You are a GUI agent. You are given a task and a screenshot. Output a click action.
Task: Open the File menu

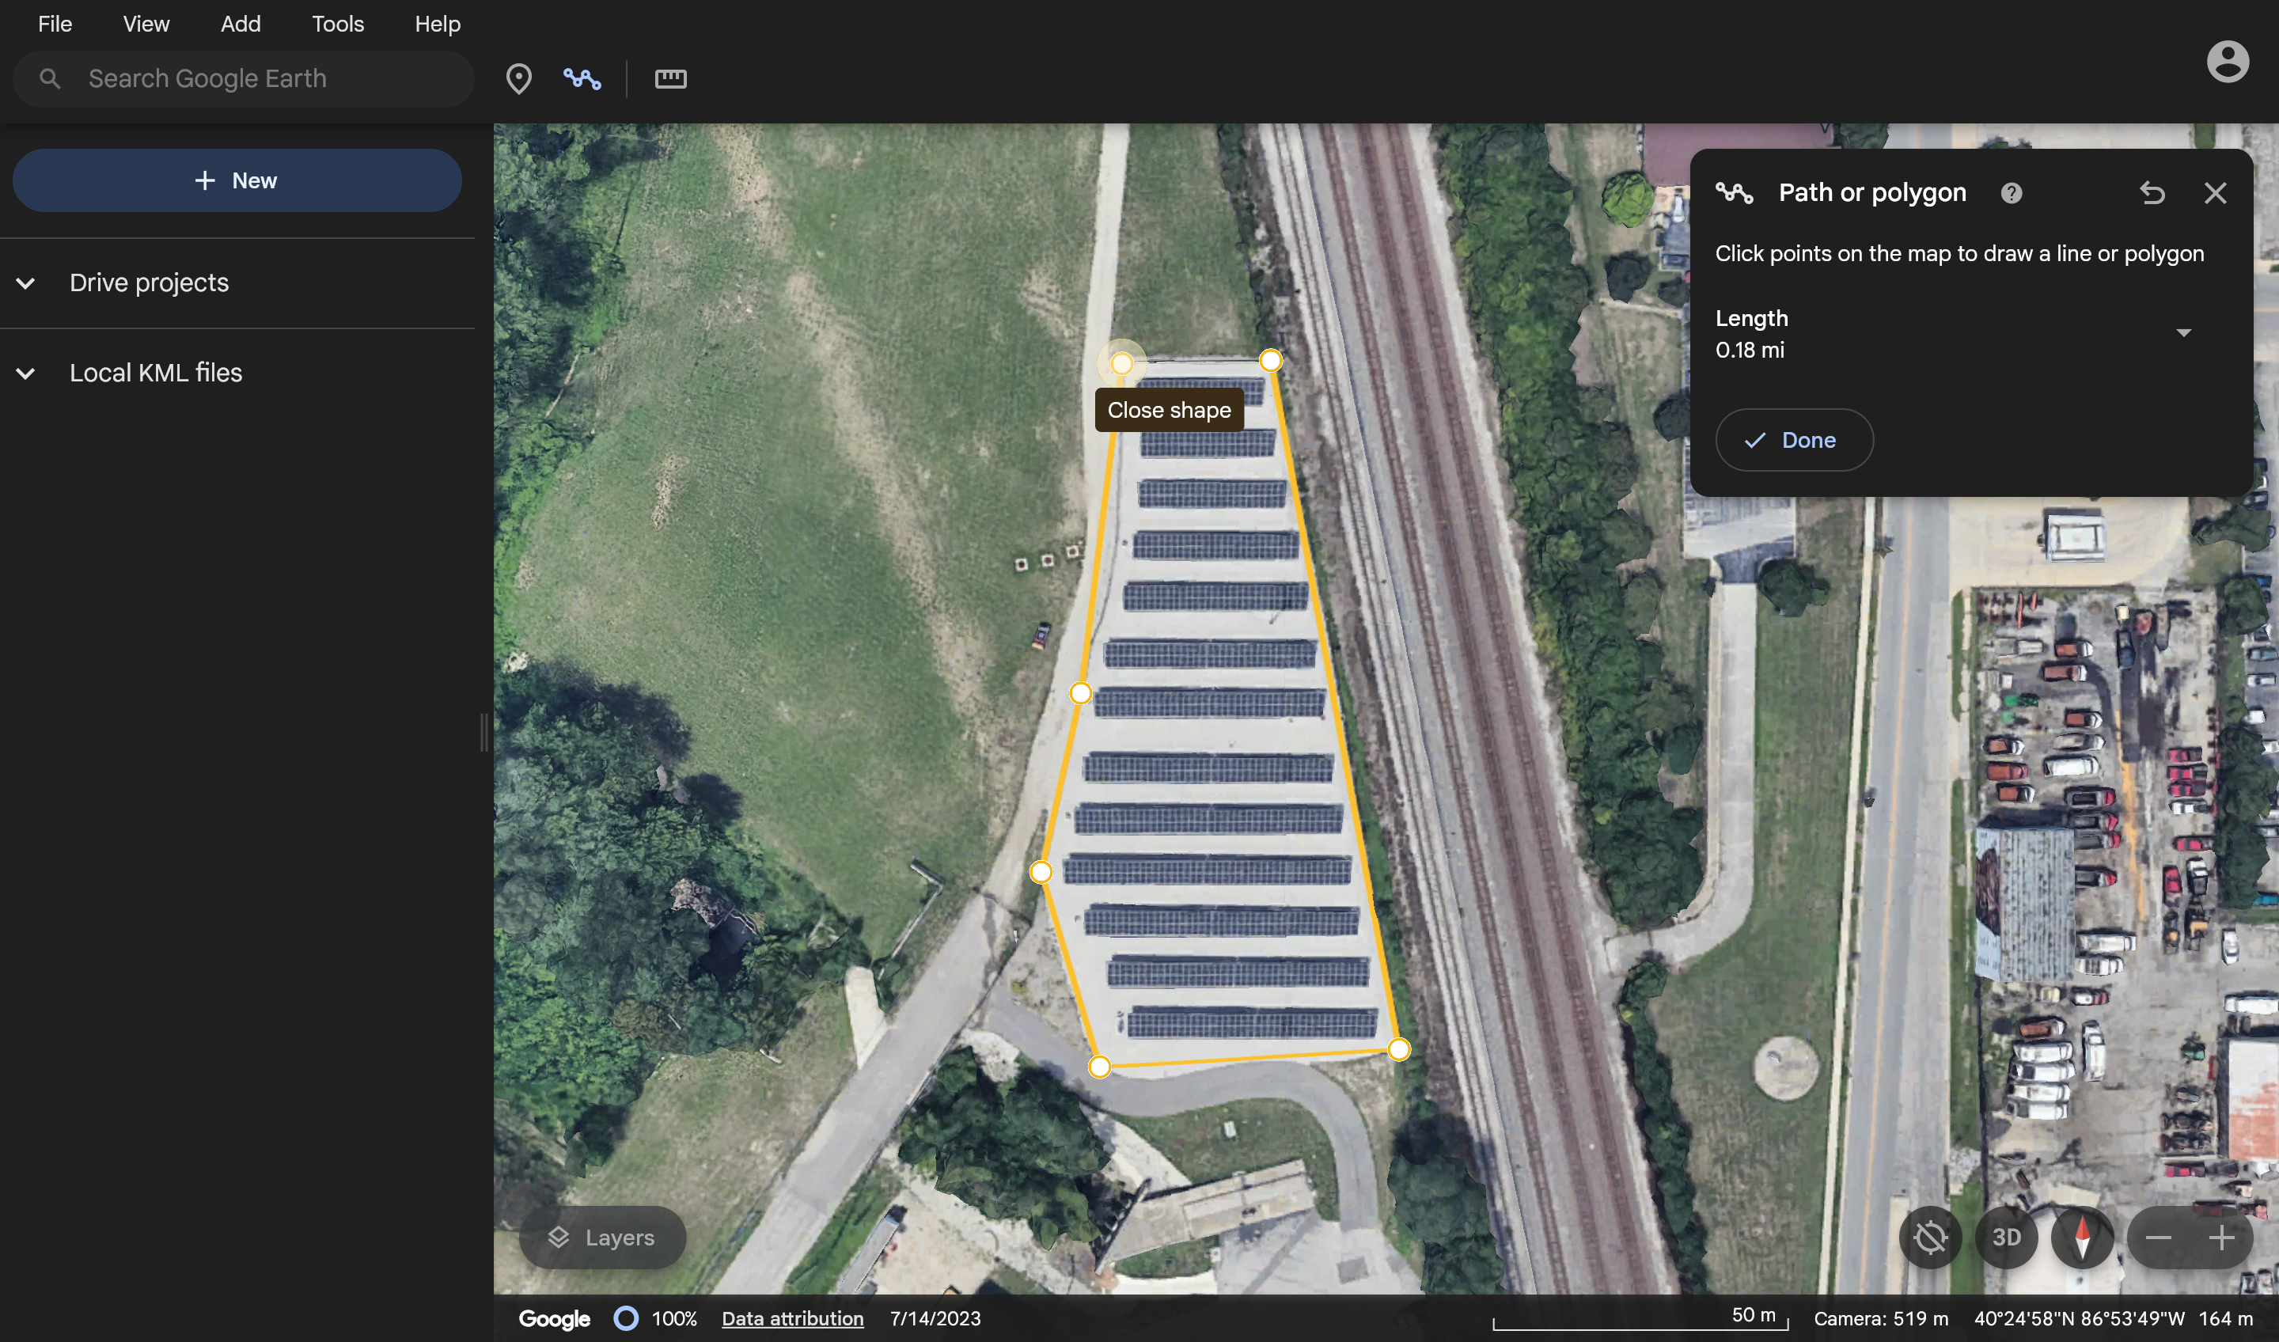click(55, 24)
